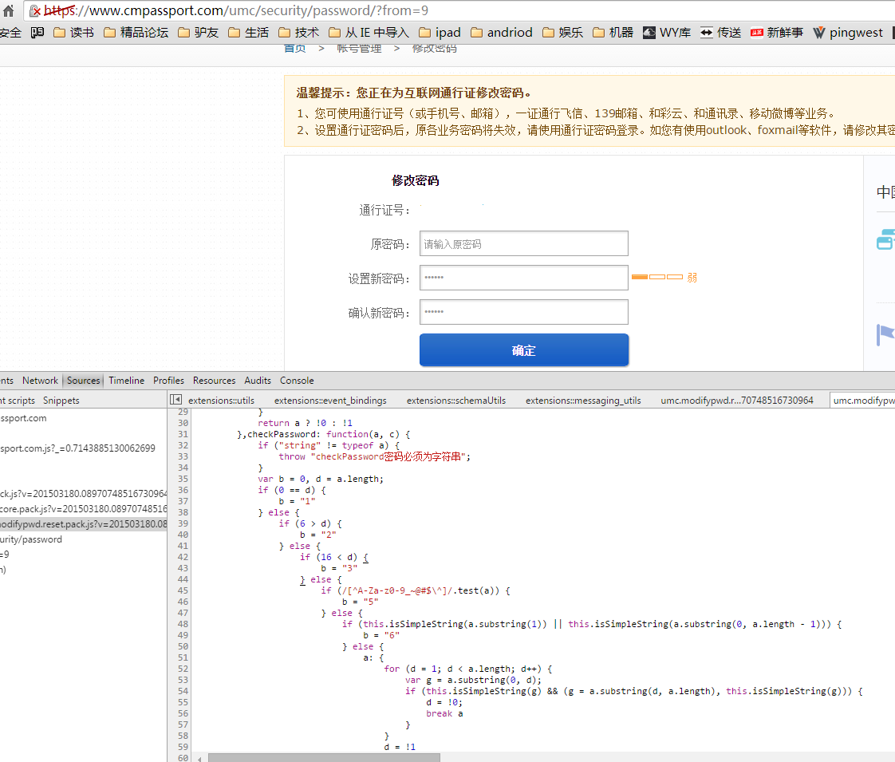Select the sport.com.js?_=0.7143885130062699 file in navigator
Screen dimensions: 895x762
(77, 448)
